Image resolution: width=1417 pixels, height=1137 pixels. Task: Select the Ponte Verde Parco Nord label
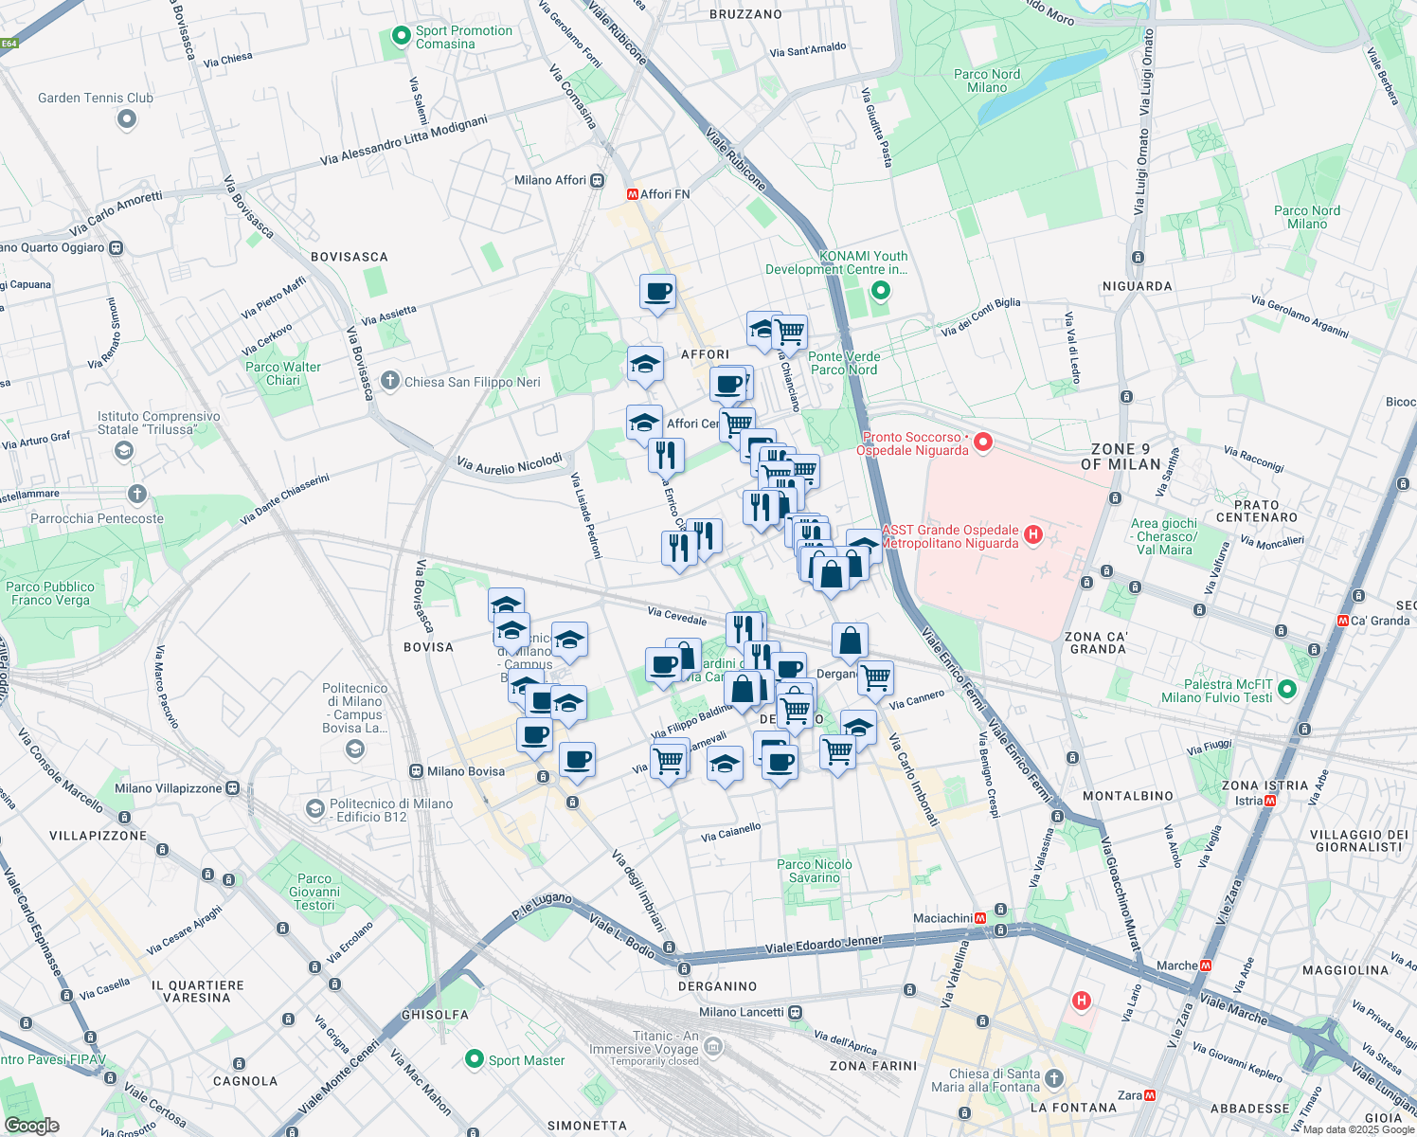tap(844, 363)
